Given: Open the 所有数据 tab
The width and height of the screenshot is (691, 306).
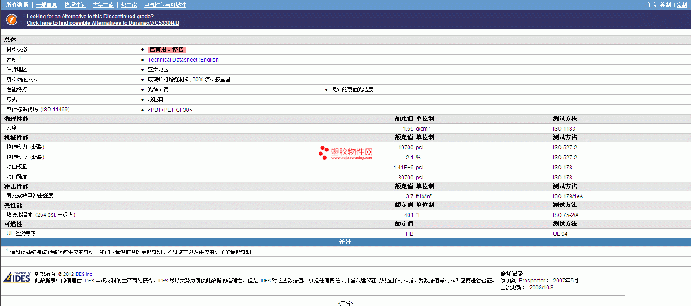Looking at the screenshot, I should 17,5.
